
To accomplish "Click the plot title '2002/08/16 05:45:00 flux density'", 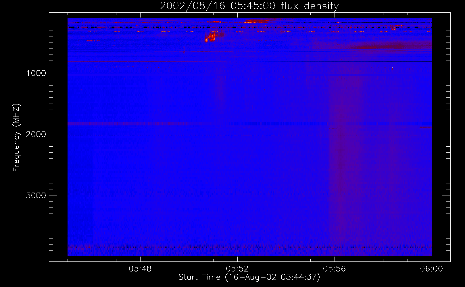I will pos(249,6).
